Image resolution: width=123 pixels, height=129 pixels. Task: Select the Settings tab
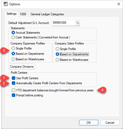click(12, 14)
